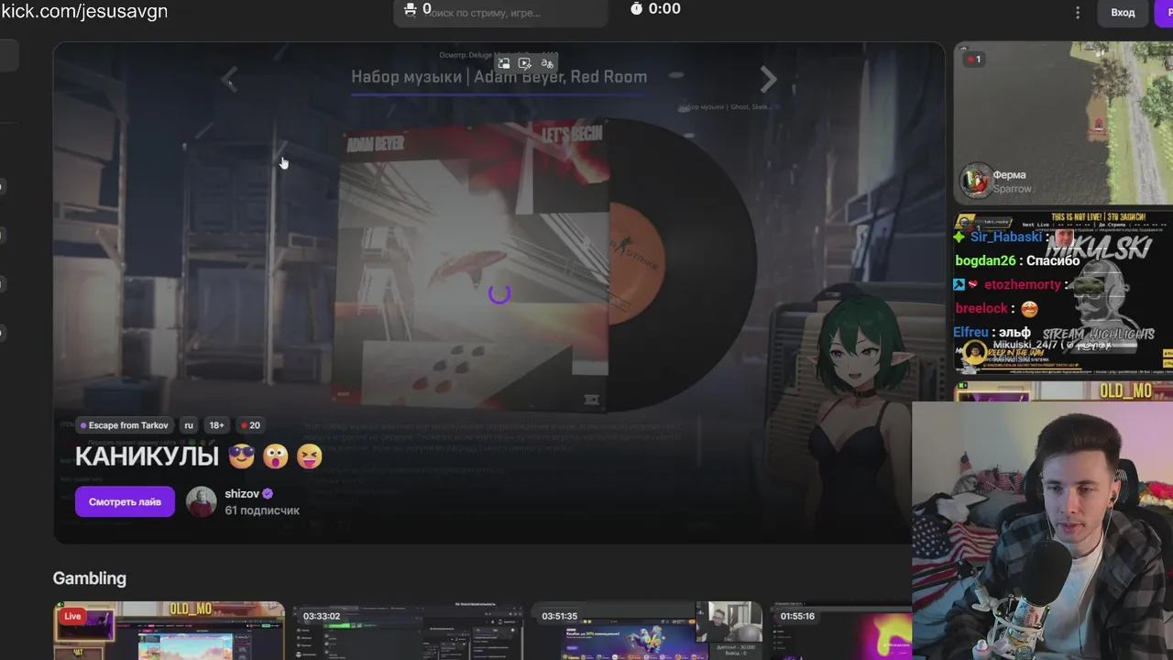This screenshot has height=660, width=1173.
Task: Click the Вход login button
Action: (x=1123, y=13)
